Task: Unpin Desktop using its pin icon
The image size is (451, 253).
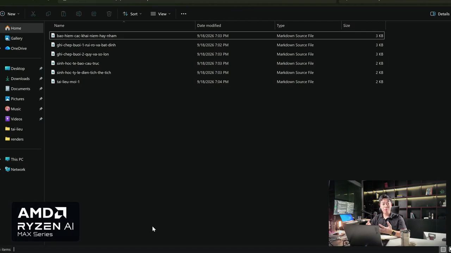Action: click(x=41, y=69)
